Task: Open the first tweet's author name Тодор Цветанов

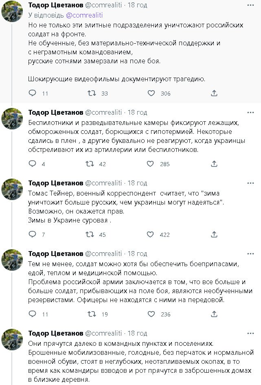Action: (55, 5)
